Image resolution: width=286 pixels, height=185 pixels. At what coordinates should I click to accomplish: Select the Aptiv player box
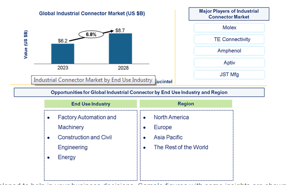tap(229, 63)
